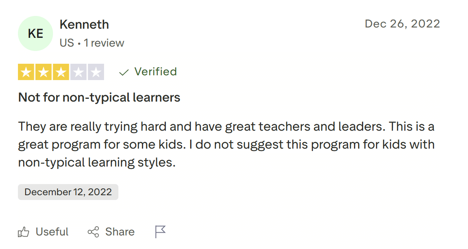Click the review body paragraph text

(x=226, y=144)
